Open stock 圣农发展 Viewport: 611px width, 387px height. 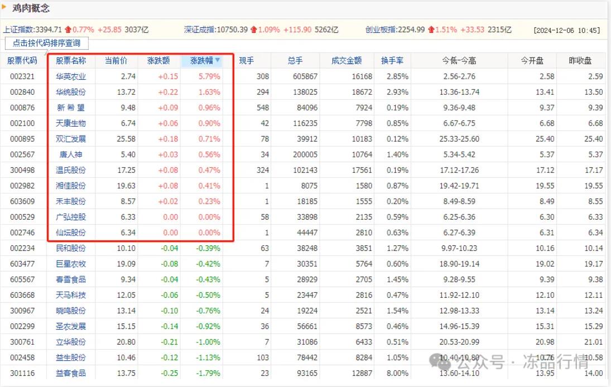(70, 326)
